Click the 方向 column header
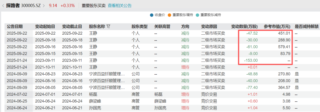 pyautogui.click(x=185, y=27)
